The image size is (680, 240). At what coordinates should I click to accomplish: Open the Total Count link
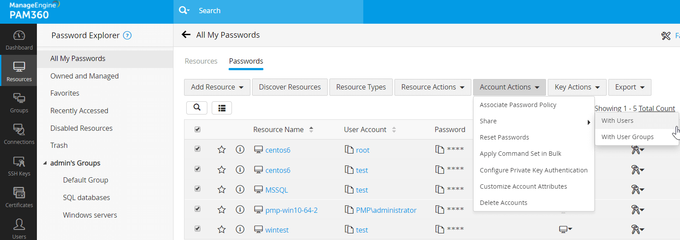click(656, 108)
